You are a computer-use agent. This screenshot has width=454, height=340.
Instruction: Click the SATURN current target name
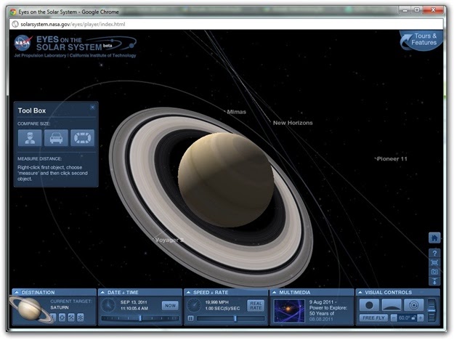coord(60,307)
